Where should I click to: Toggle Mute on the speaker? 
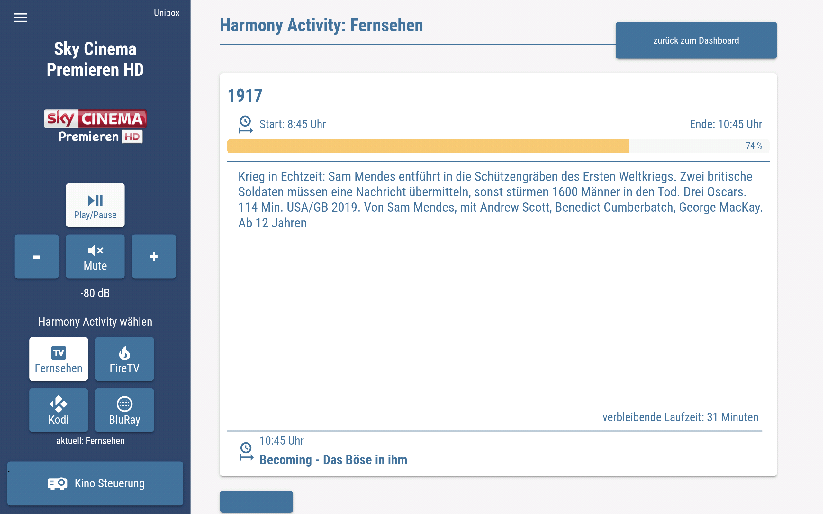coord(95,257)
